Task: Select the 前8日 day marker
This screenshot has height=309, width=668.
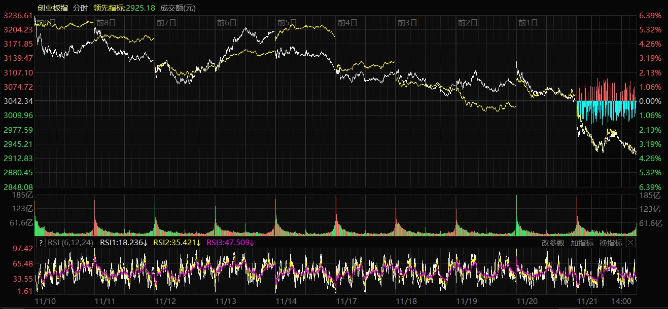Action: (x=106, y=22)
